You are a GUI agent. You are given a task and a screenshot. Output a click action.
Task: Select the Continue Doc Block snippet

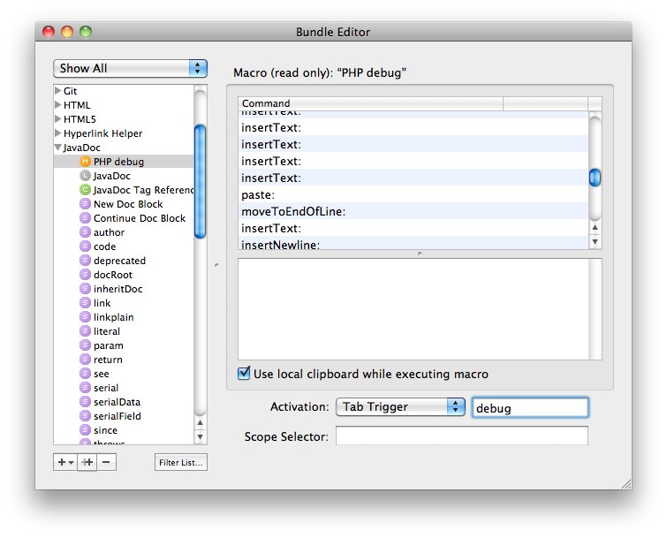pos(124,218)
